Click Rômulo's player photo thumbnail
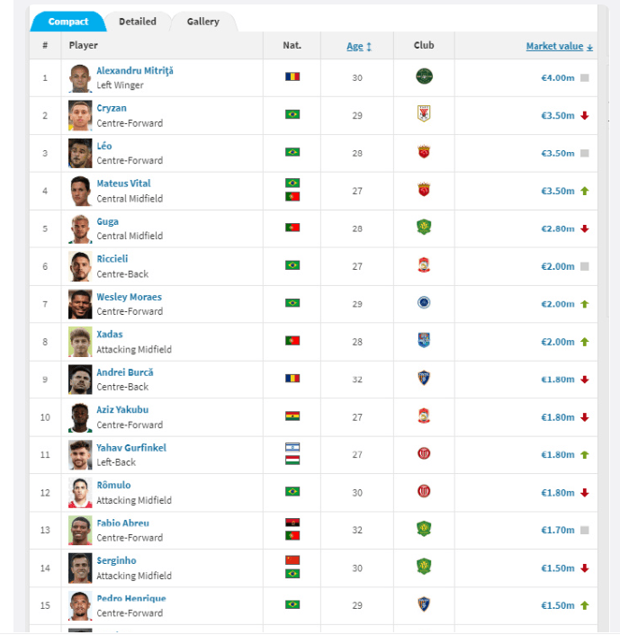Viewport: 620px width, 635px height. (80, 492)
